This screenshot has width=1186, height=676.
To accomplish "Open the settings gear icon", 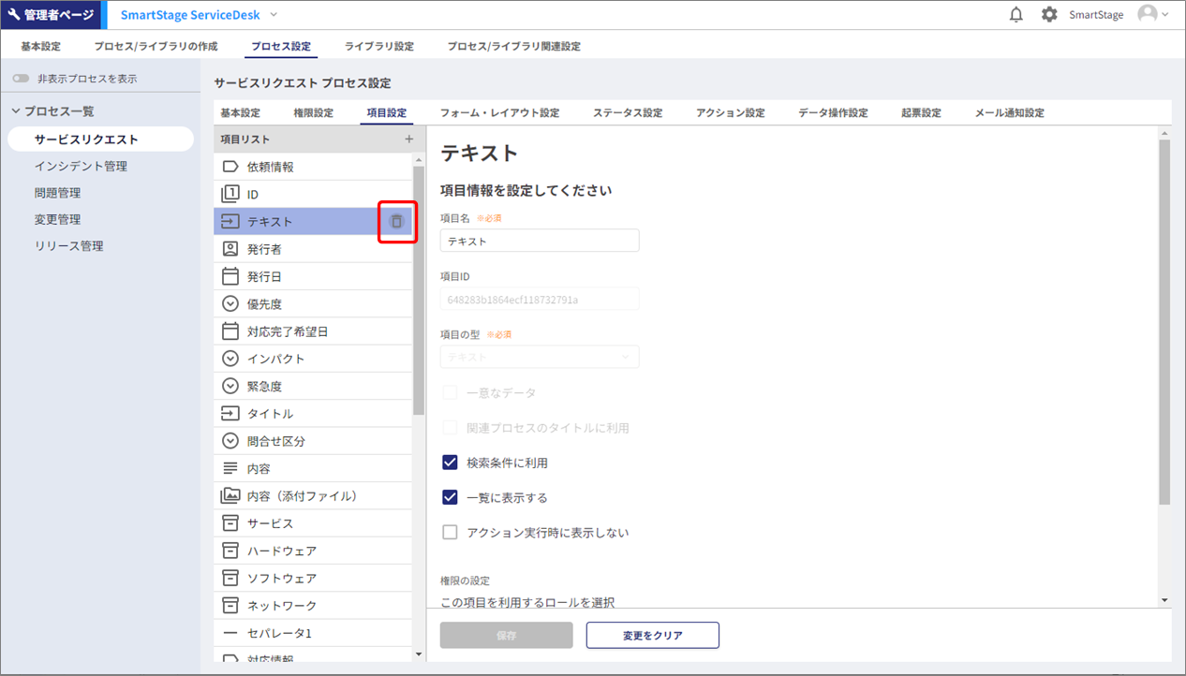I will point(1049,15).
